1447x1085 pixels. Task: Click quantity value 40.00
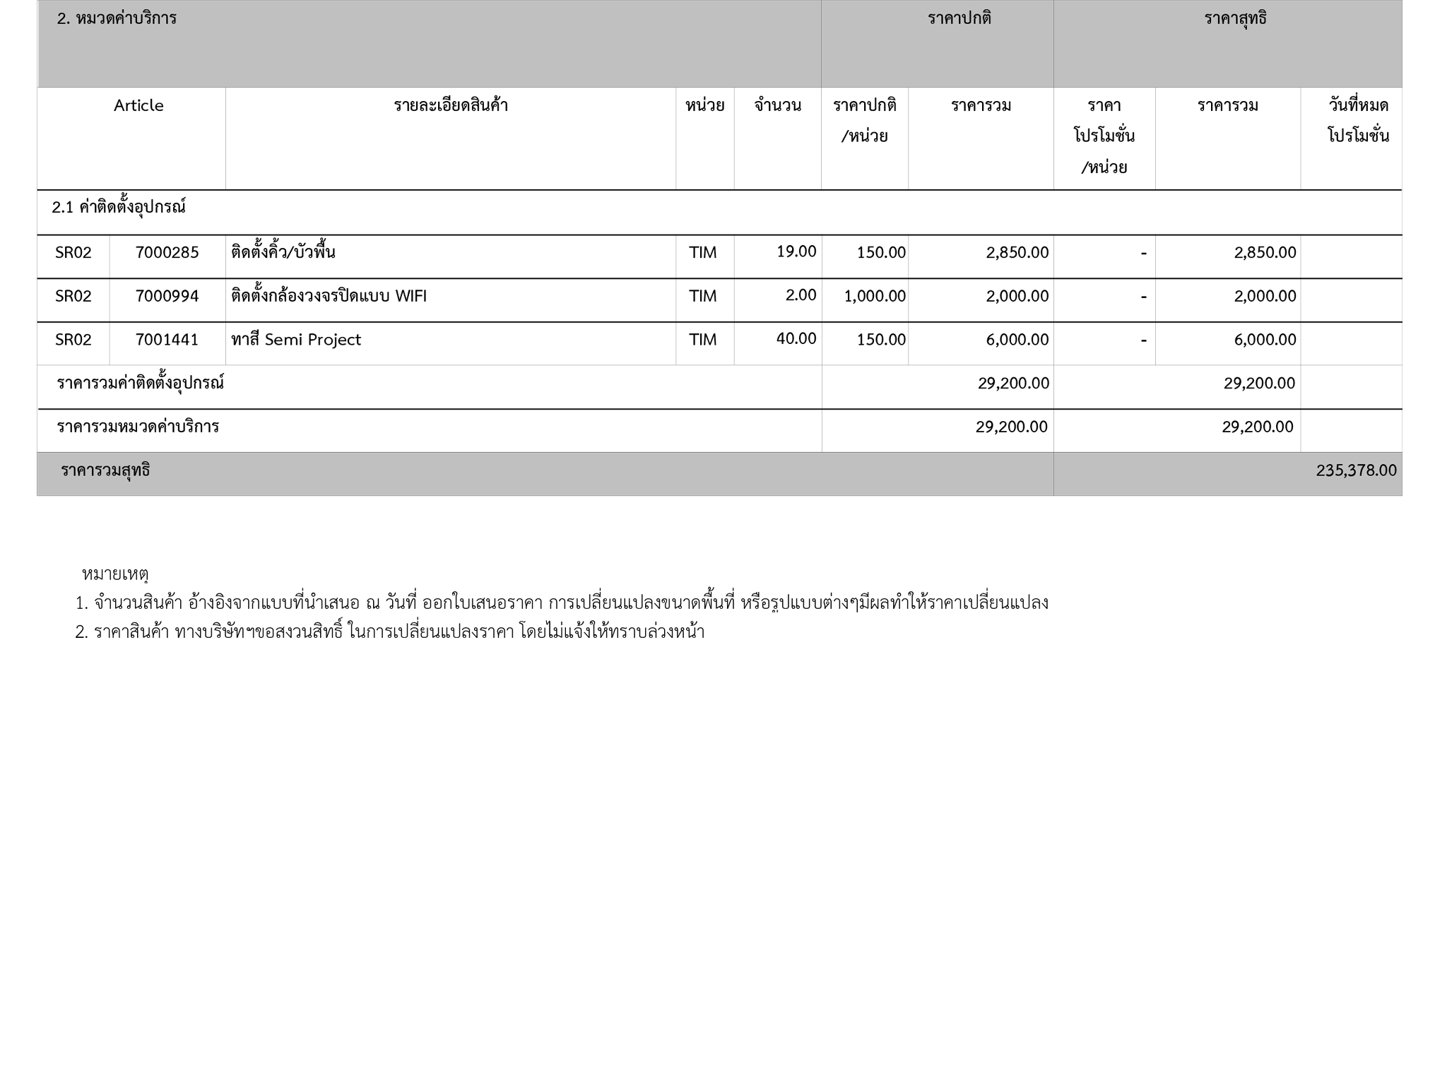tap(796, 338)
